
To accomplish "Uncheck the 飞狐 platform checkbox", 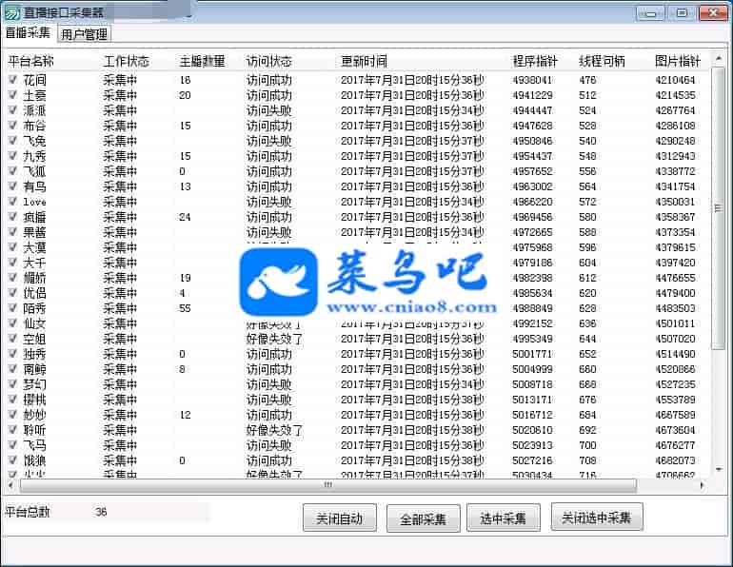I will (12, 171).
